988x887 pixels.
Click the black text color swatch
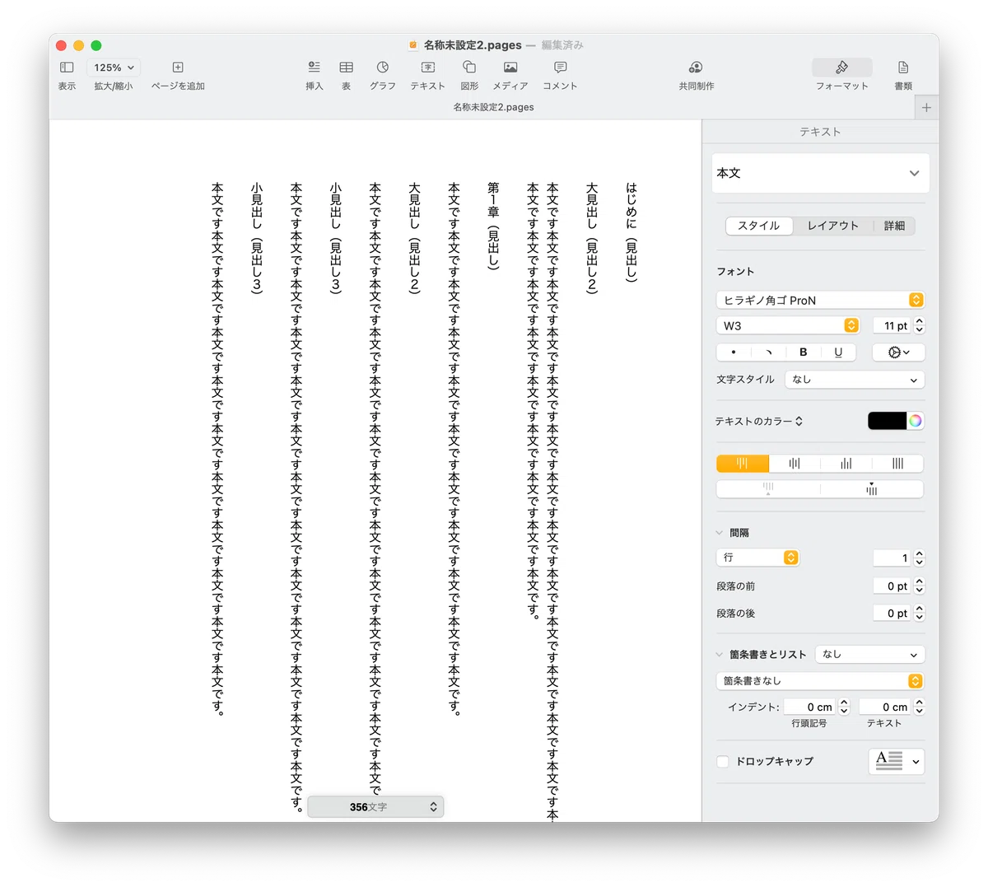pos(887,421)
